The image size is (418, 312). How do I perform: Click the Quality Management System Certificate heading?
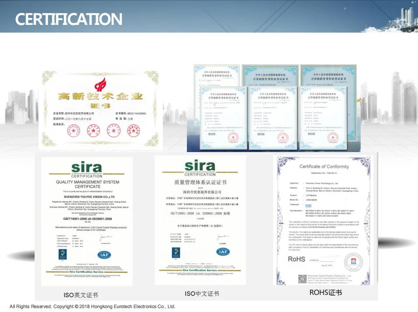[87, 184]
